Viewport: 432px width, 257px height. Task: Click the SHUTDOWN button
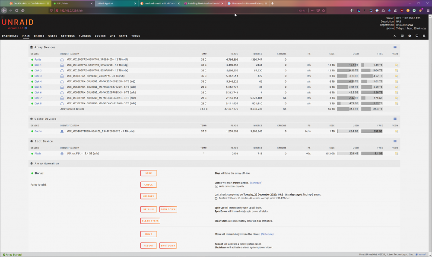[x=168, y=246]
